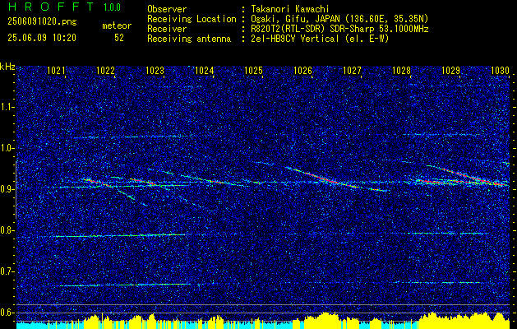Screen dimensions: 517x329
Task: Click the 0.9 frequency axis label
Action: (7, 189)
